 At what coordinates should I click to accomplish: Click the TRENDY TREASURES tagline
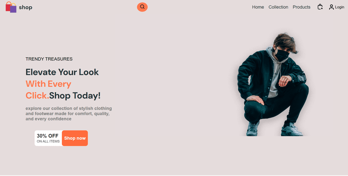(x=49, y=59)
